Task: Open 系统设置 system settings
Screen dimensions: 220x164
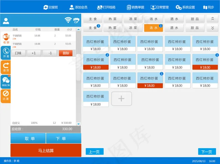Action: pos(185,7)
